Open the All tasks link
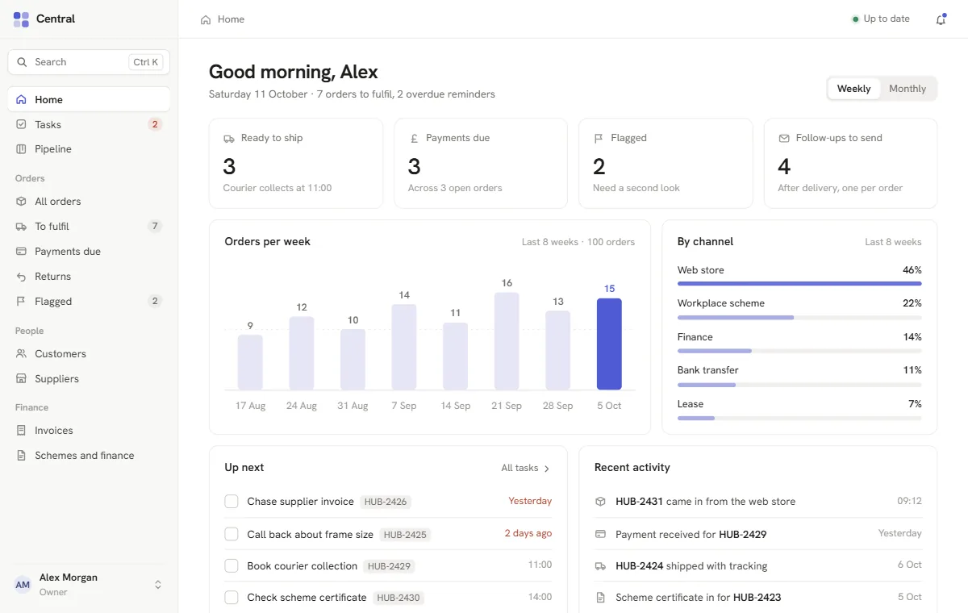This screenshot has height=613, width=968. 526,468
